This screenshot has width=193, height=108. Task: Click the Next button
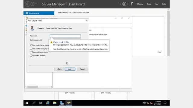(x=70, y=69)
